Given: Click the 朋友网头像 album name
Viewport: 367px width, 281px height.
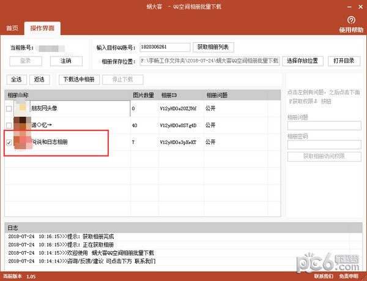Looking at the screenshot, I should pyautogui.click(x=45, y=108).
